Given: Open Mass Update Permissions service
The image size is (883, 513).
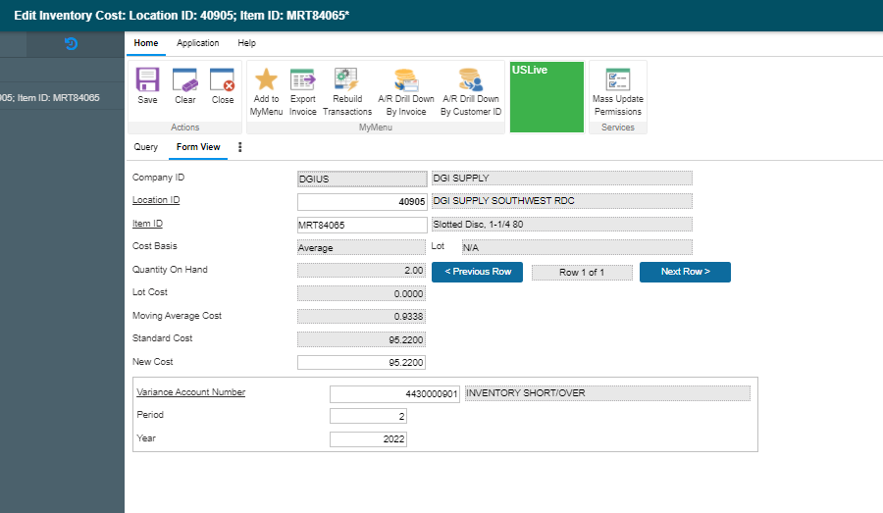Looking at the screenshot, I should tap(617, 80).
